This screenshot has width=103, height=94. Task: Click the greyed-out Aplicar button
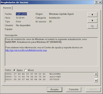(93, 89)
